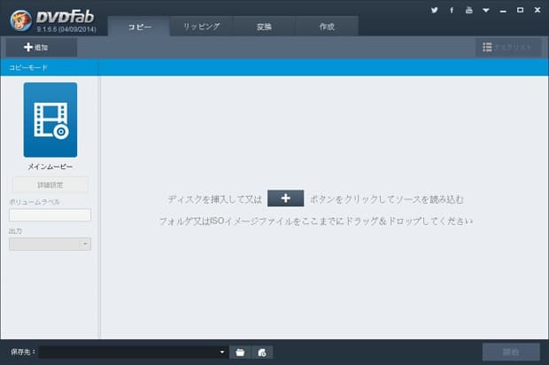Select the メインムービー copy mode icon
549x365 pixels.
[50, 120]
